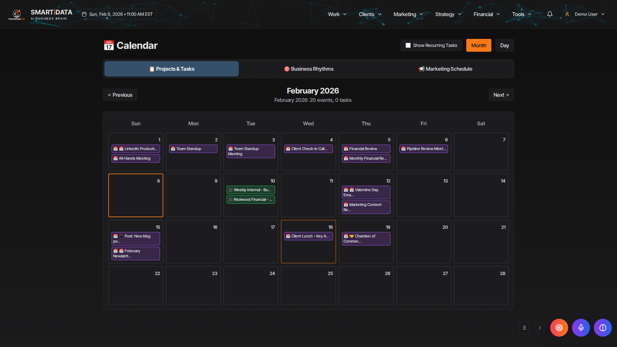Viewport: 617px width, 347px height.
Task: Click the megaphone icon on Marketing Schedule tab
Action: tap(421, 68)
